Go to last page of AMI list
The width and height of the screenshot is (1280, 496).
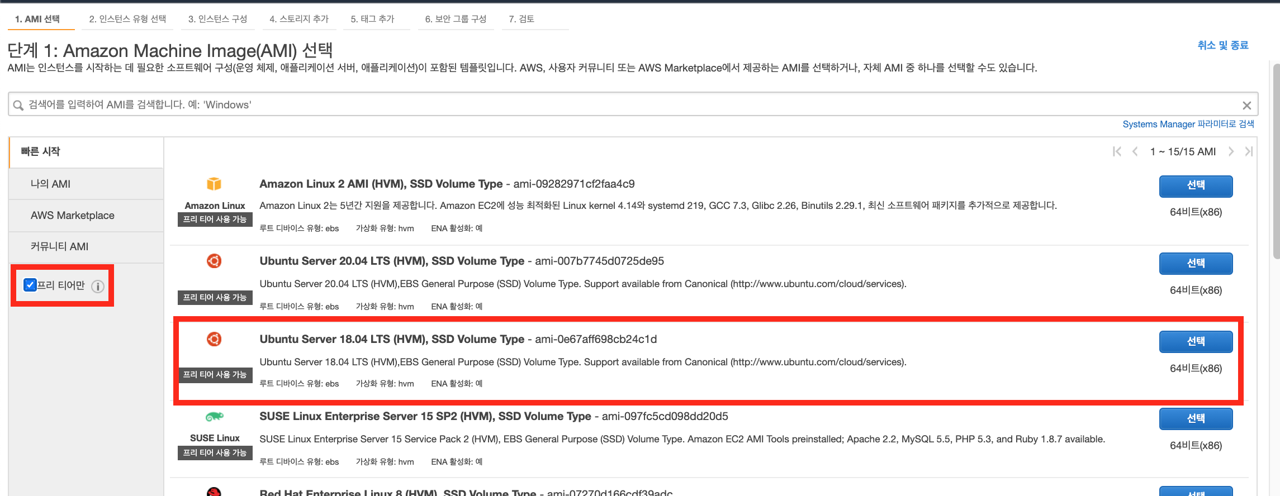click(x=1249, y=151)
